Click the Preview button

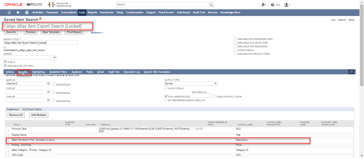(x=31, y=32)
